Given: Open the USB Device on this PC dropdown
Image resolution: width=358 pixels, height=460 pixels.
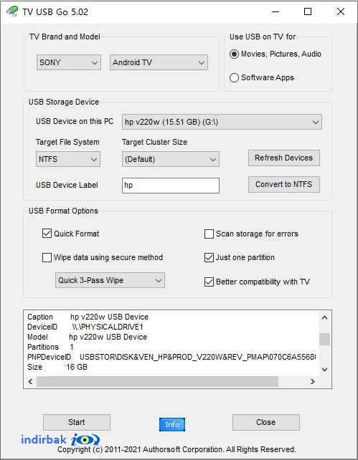Looking at the screenshot, I should pyautogui.click(x=222, y=122).
